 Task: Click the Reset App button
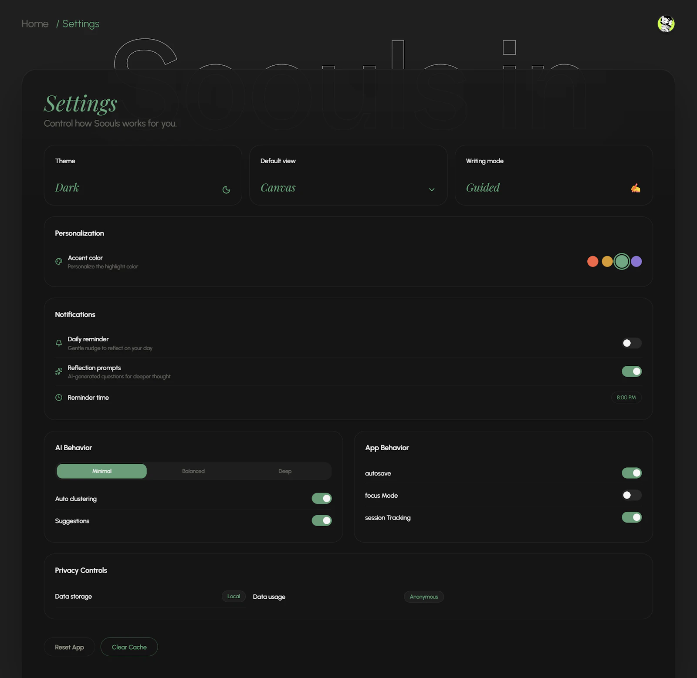pyautogui.click(x=69, y=647)
